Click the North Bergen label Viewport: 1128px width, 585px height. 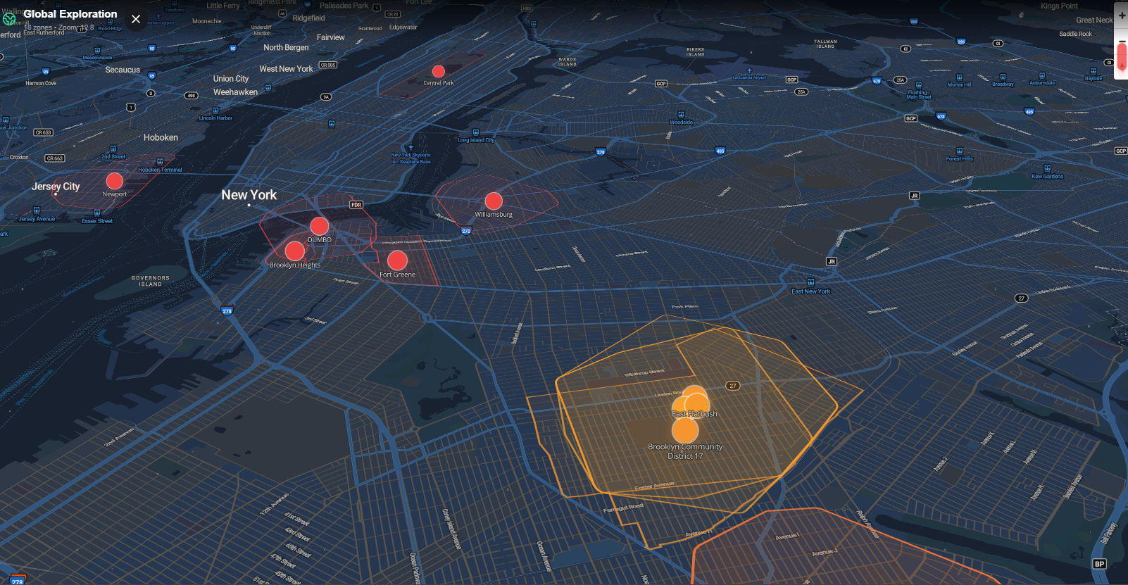[x=286, y=48]
